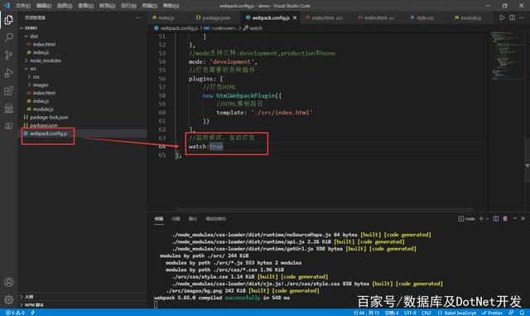
Task: Change the CRLF end of line setting
Action: pos(426,313)
